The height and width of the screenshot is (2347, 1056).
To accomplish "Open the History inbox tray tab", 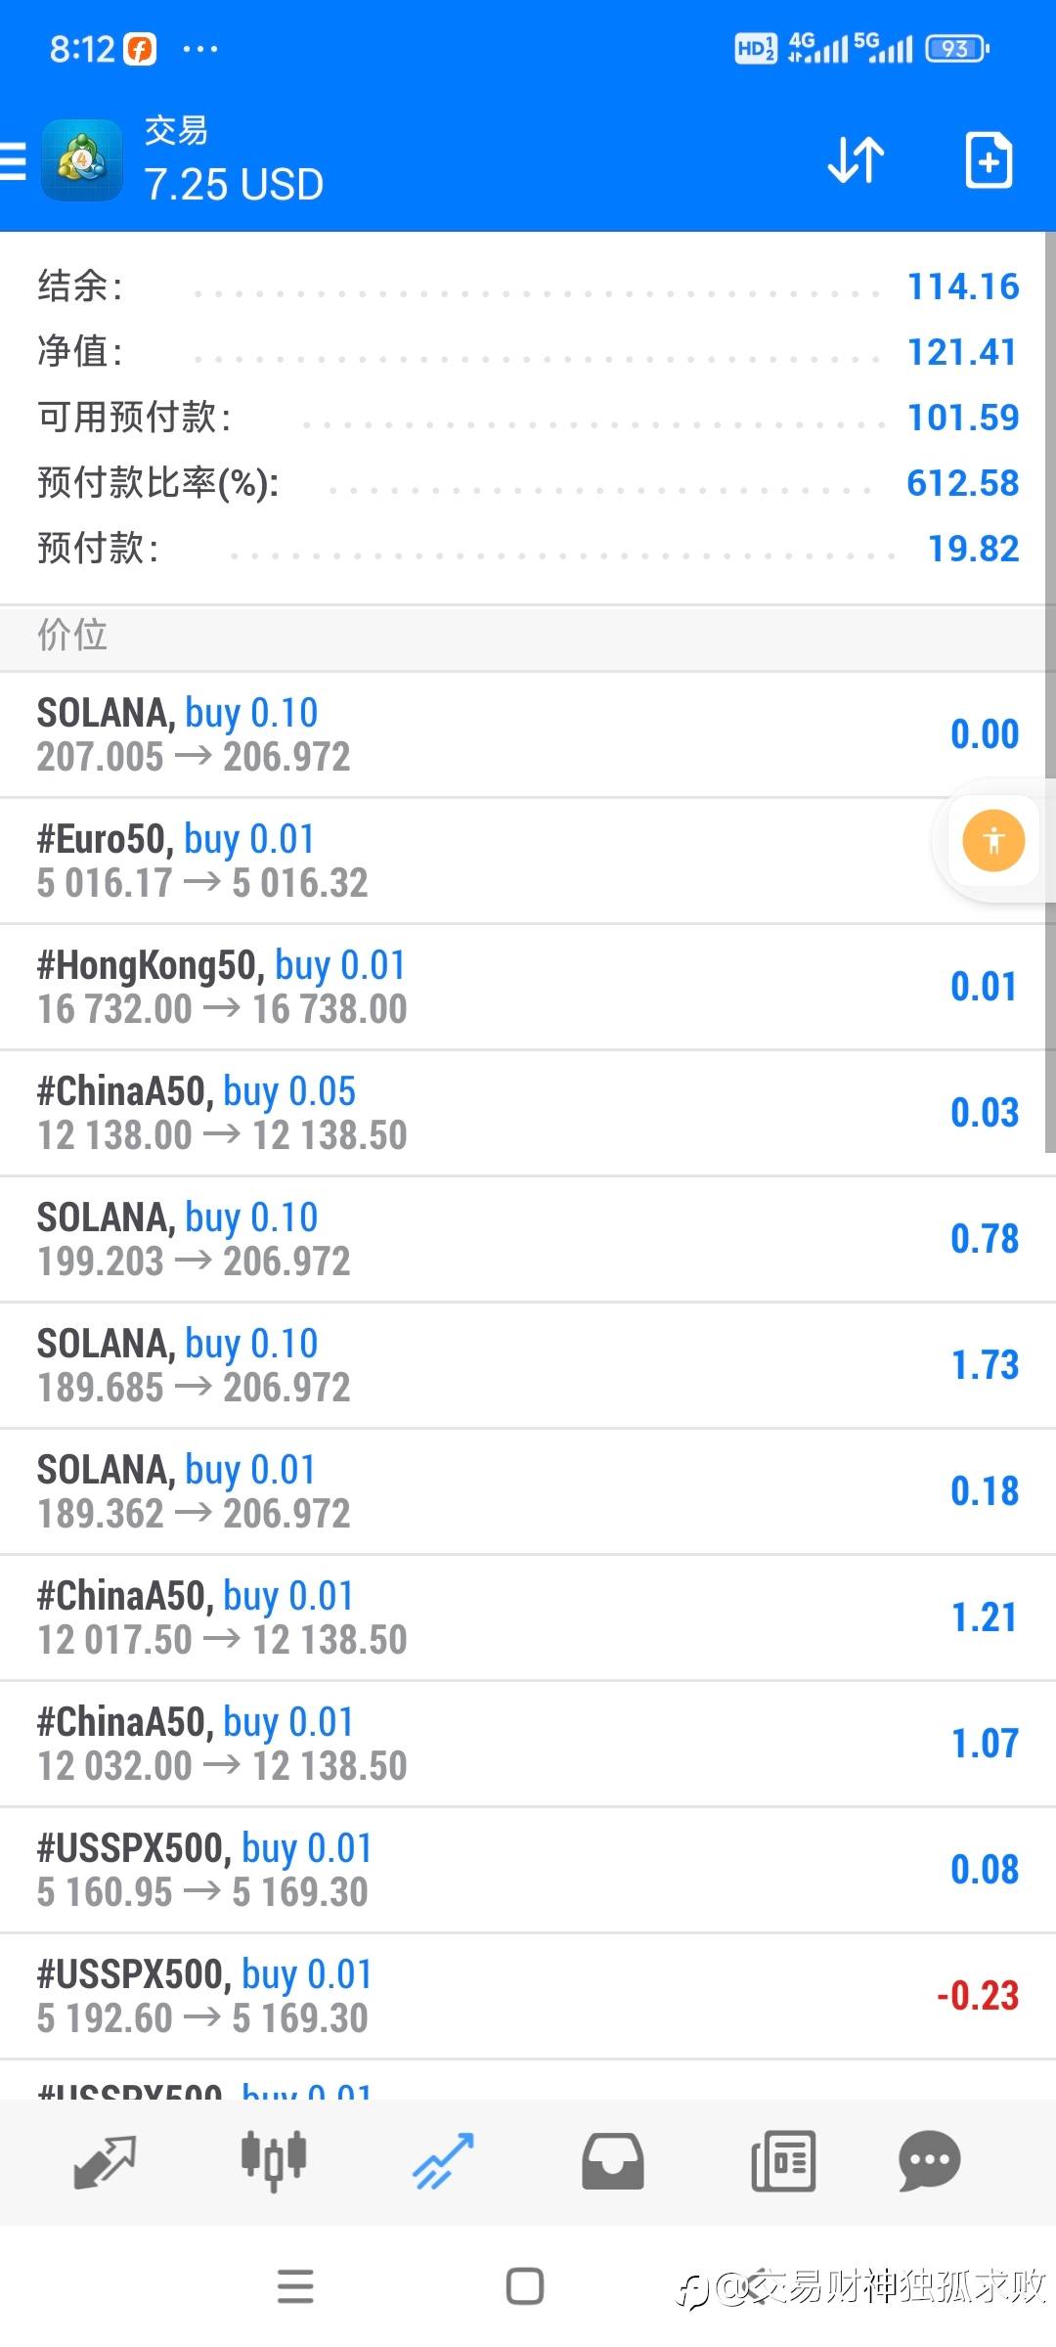I will pos(613,2161).
